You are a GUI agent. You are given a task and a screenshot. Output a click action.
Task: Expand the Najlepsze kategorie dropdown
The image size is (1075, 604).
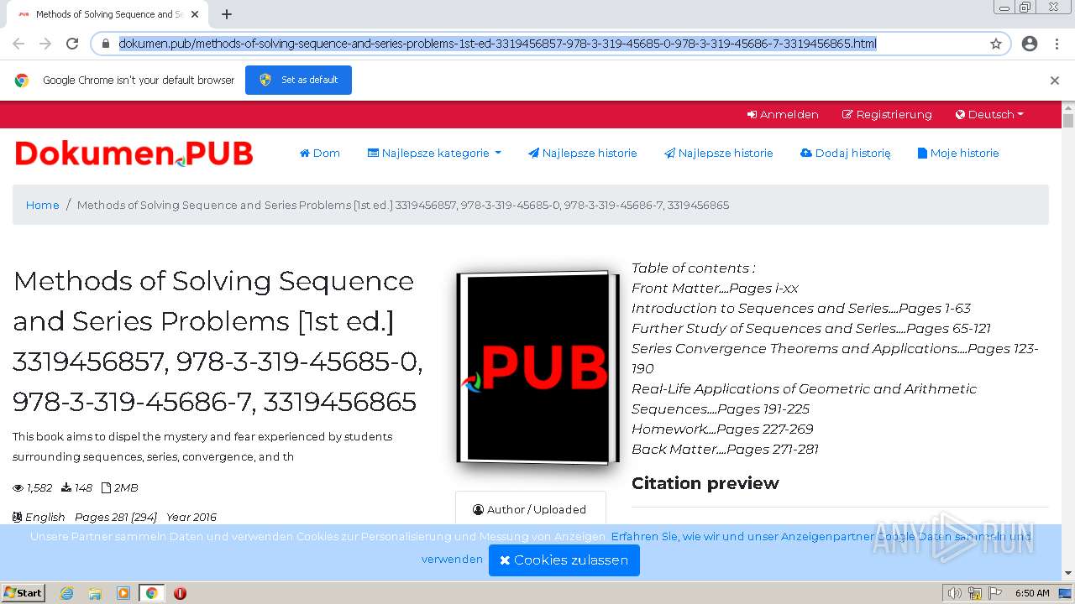click(x=434, y=154)
